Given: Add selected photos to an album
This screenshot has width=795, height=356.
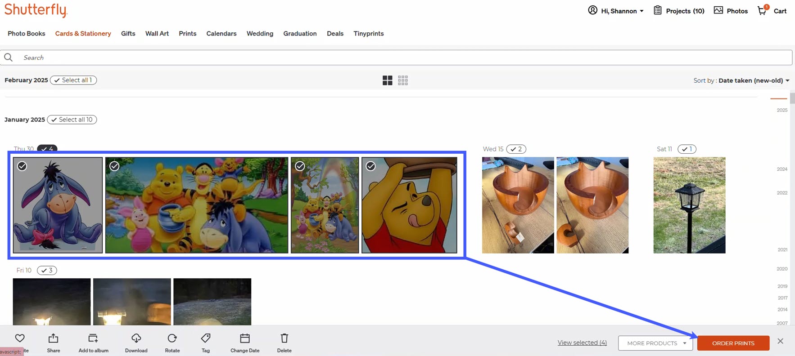Looking at the screenshot, I should (93, 343).
